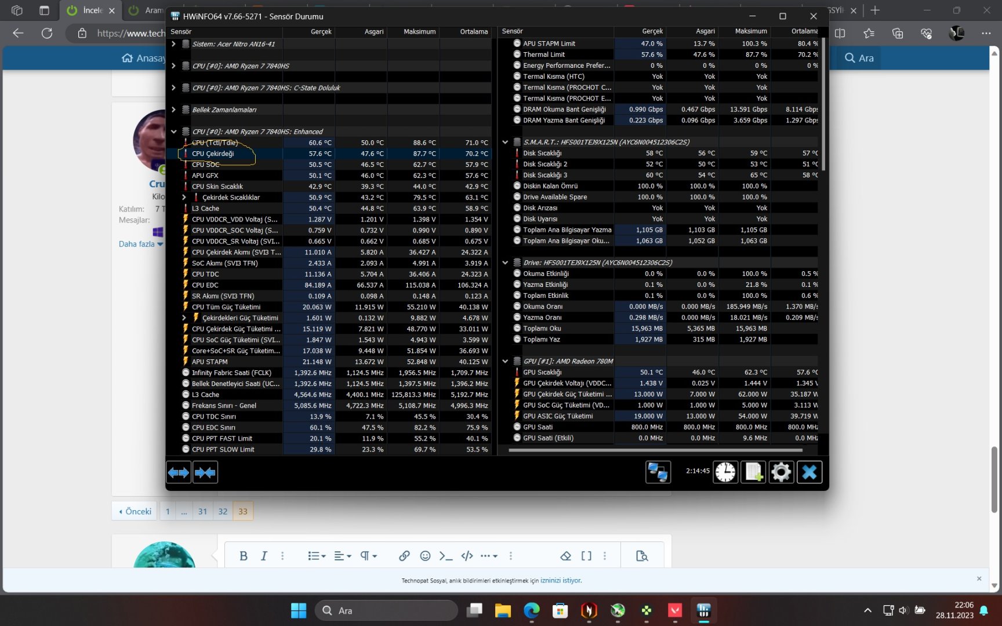Click the HWiNFO clock reset timer icon
This screenshot has height=626, width=1002.
(725, 472)
